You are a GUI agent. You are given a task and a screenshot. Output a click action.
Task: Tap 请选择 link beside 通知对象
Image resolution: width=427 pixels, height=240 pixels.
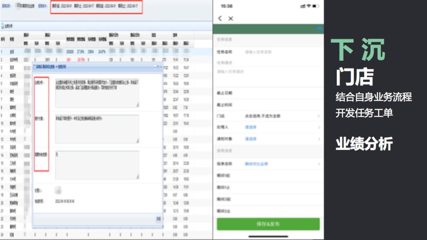251,139
